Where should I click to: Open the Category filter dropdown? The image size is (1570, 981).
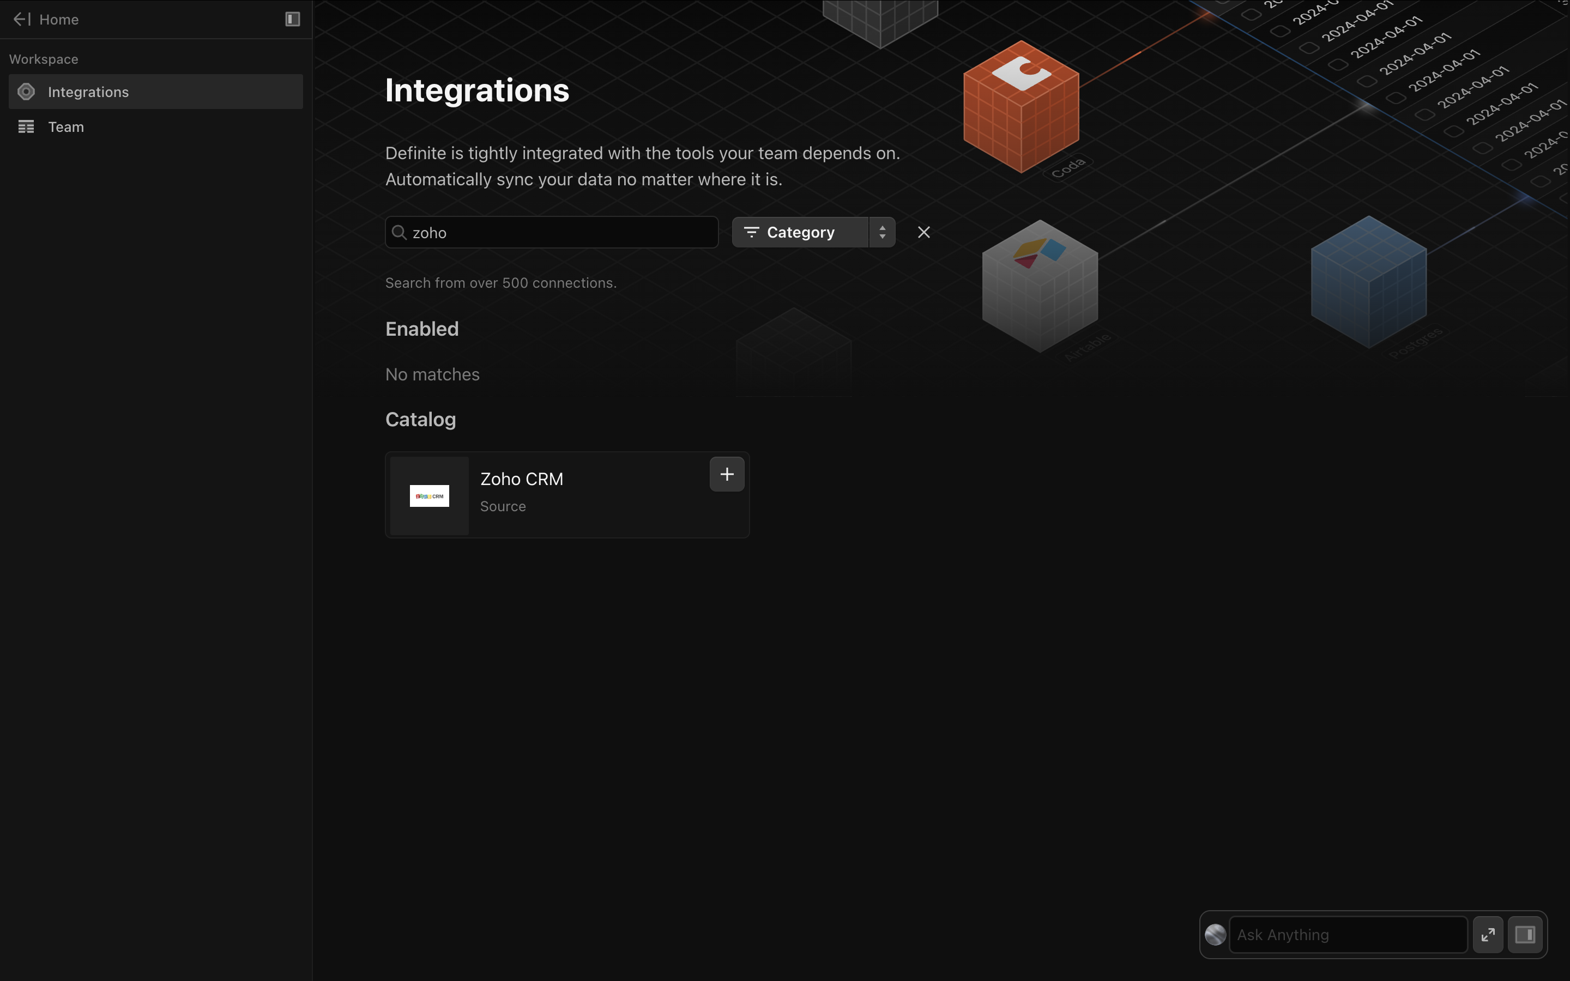click(800, 232)
